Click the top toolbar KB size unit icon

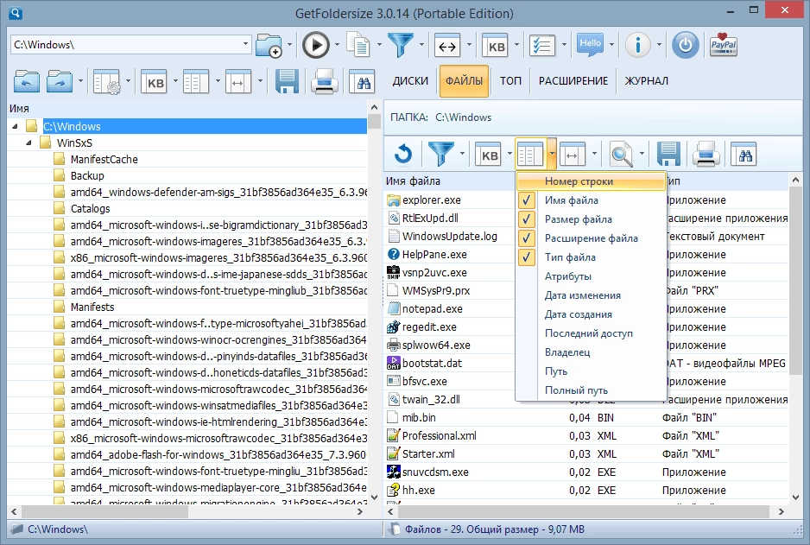496,46
